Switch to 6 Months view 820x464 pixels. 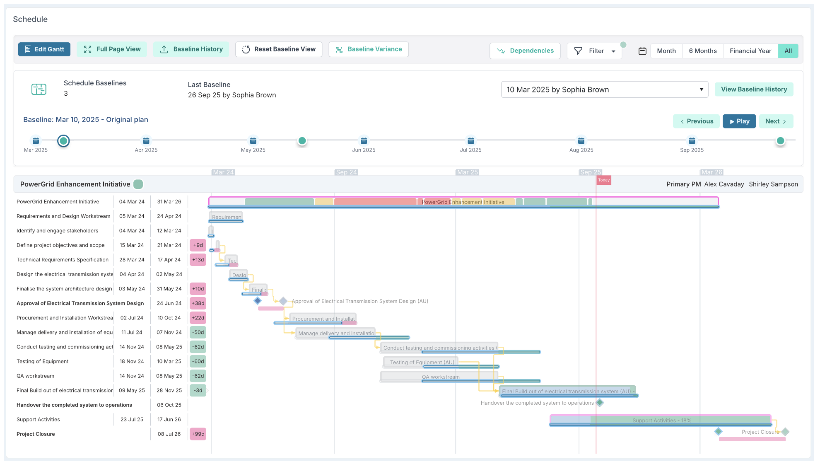pos(702,51)
